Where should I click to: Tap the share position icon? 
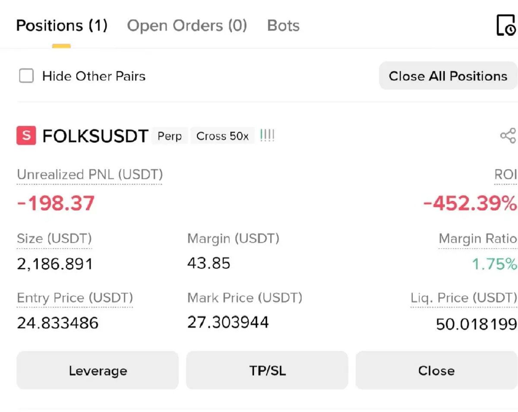pyautogui.click(x=508, y=136)
